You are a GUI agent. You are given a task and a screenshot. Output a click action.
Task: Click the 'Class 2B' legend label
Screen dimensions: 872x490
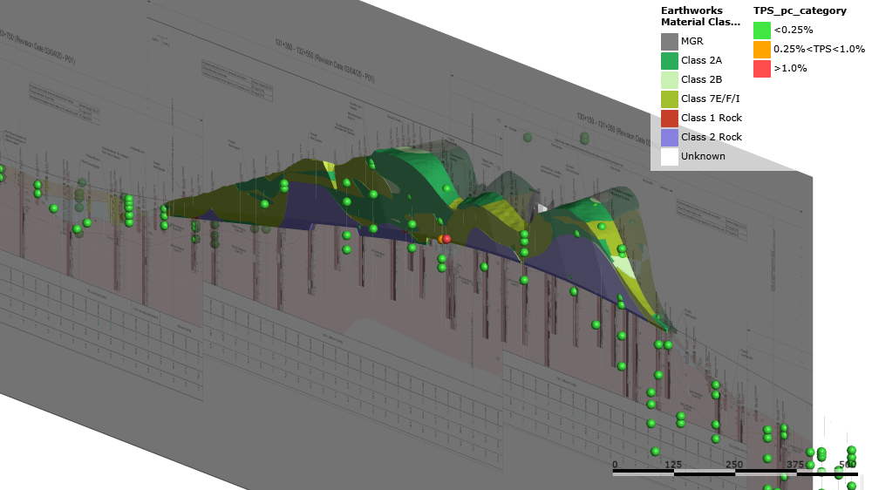pyautogui.click(x=701, y=79)
